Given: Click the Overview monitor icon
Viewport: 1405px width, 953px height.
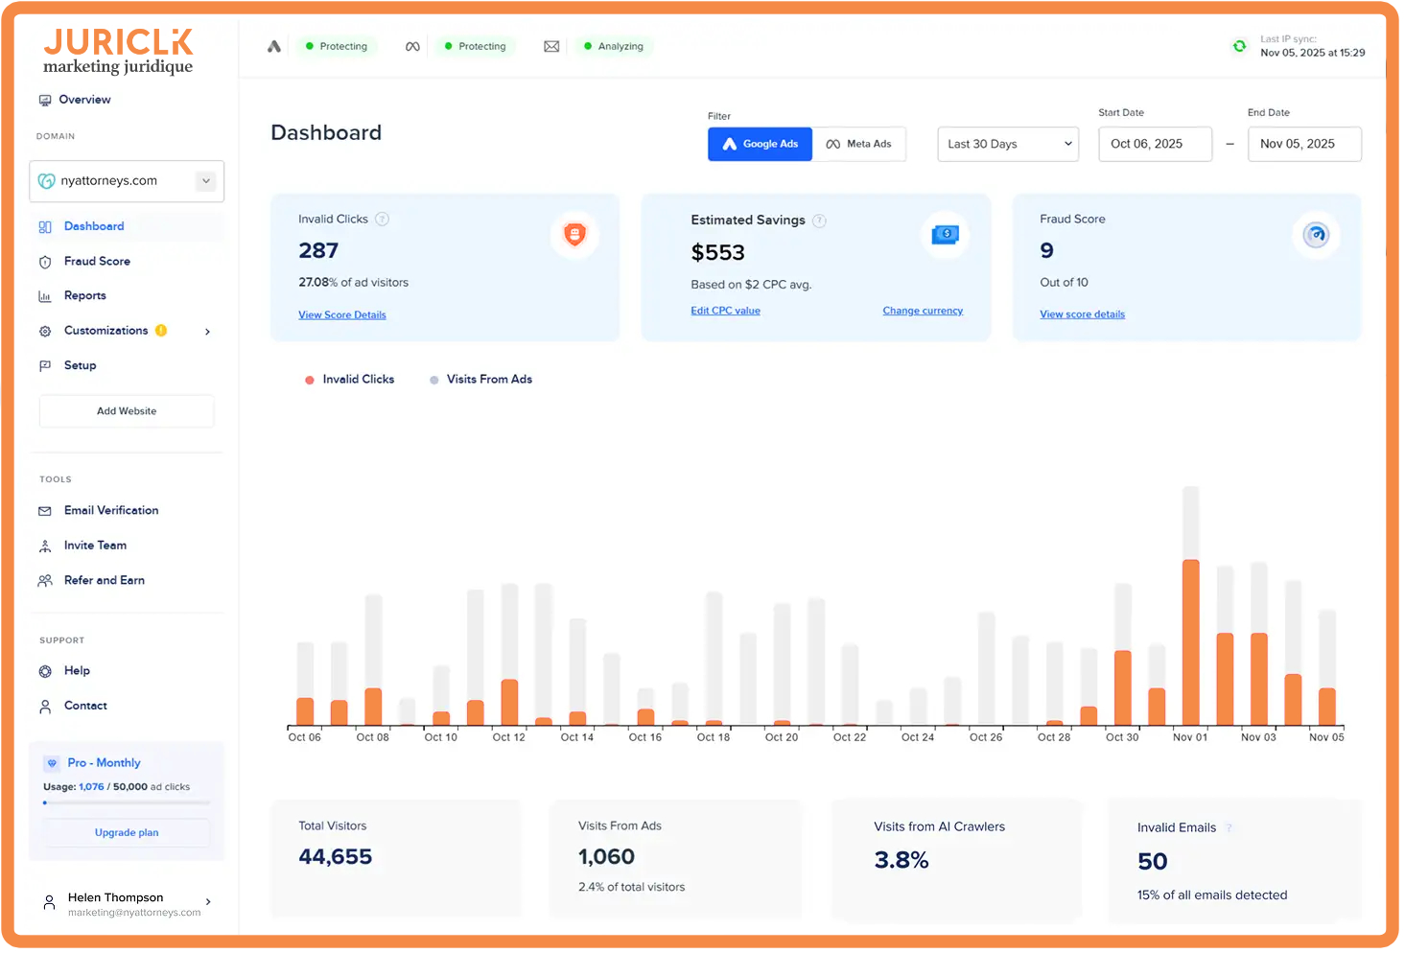Looking at the screenshot, I should [x=45, y=100].
